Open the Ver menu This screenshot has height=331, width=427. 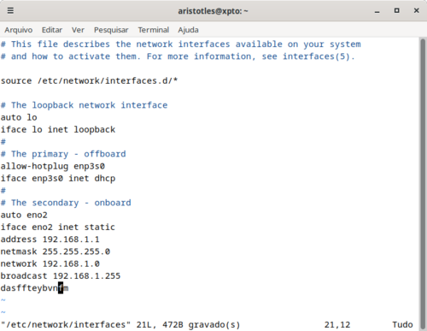(x=78, y=30)
